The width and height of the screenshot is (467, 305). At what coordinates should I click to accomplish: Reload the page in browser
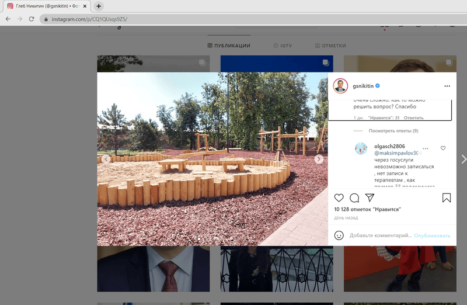[32, 19]
